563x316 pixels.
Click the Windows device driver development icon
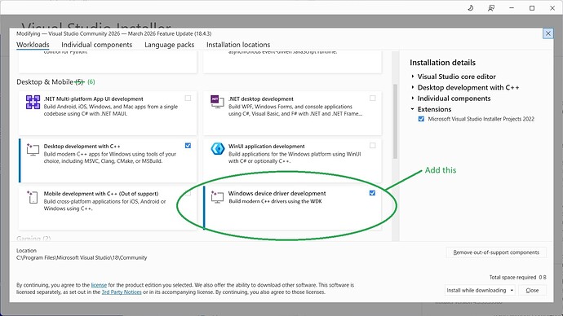point(217,197)
